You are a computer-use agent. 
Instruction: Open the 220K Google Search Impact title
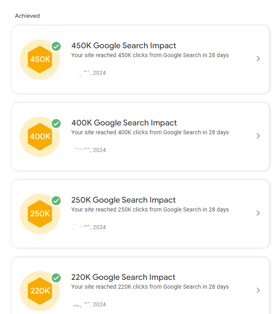tap(123, 277)
